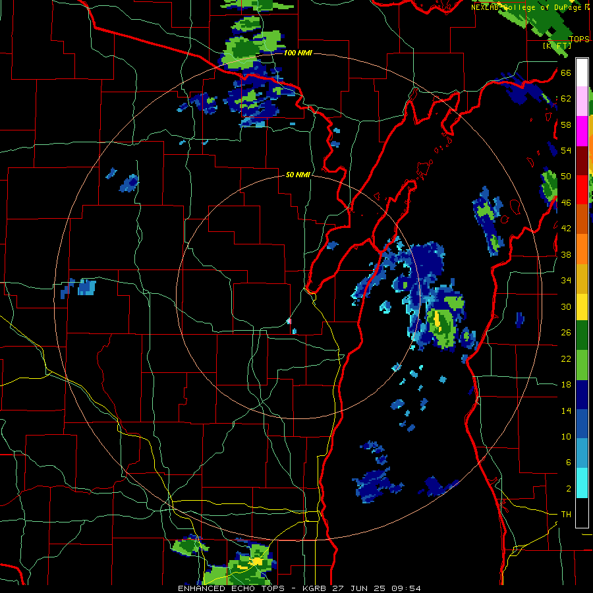
Task: Pick the dark green legend swatch
Action: click(x=582, y=335)
